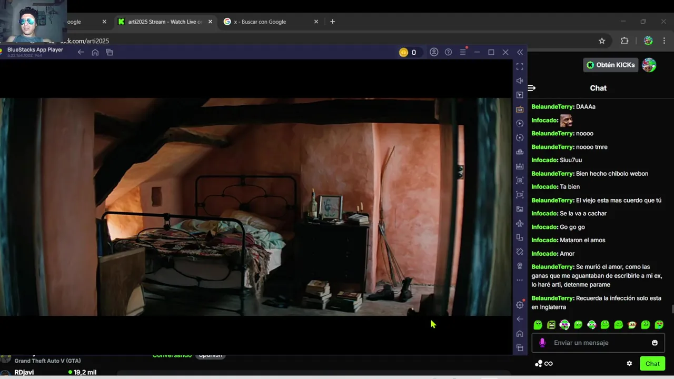Viewport: 674px width, 379px height.
Task: Collapse the chat panel arrow icon
Action: [531, 88]
